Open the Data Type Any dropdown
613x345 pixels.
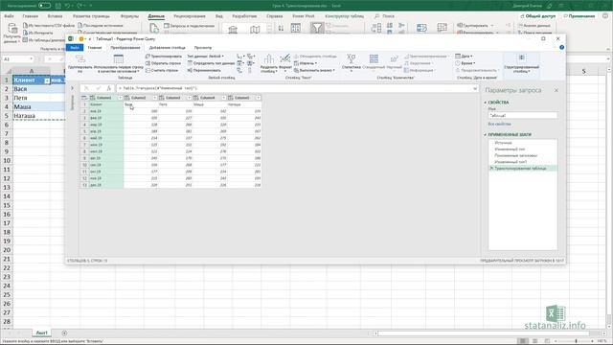[206, 57]
